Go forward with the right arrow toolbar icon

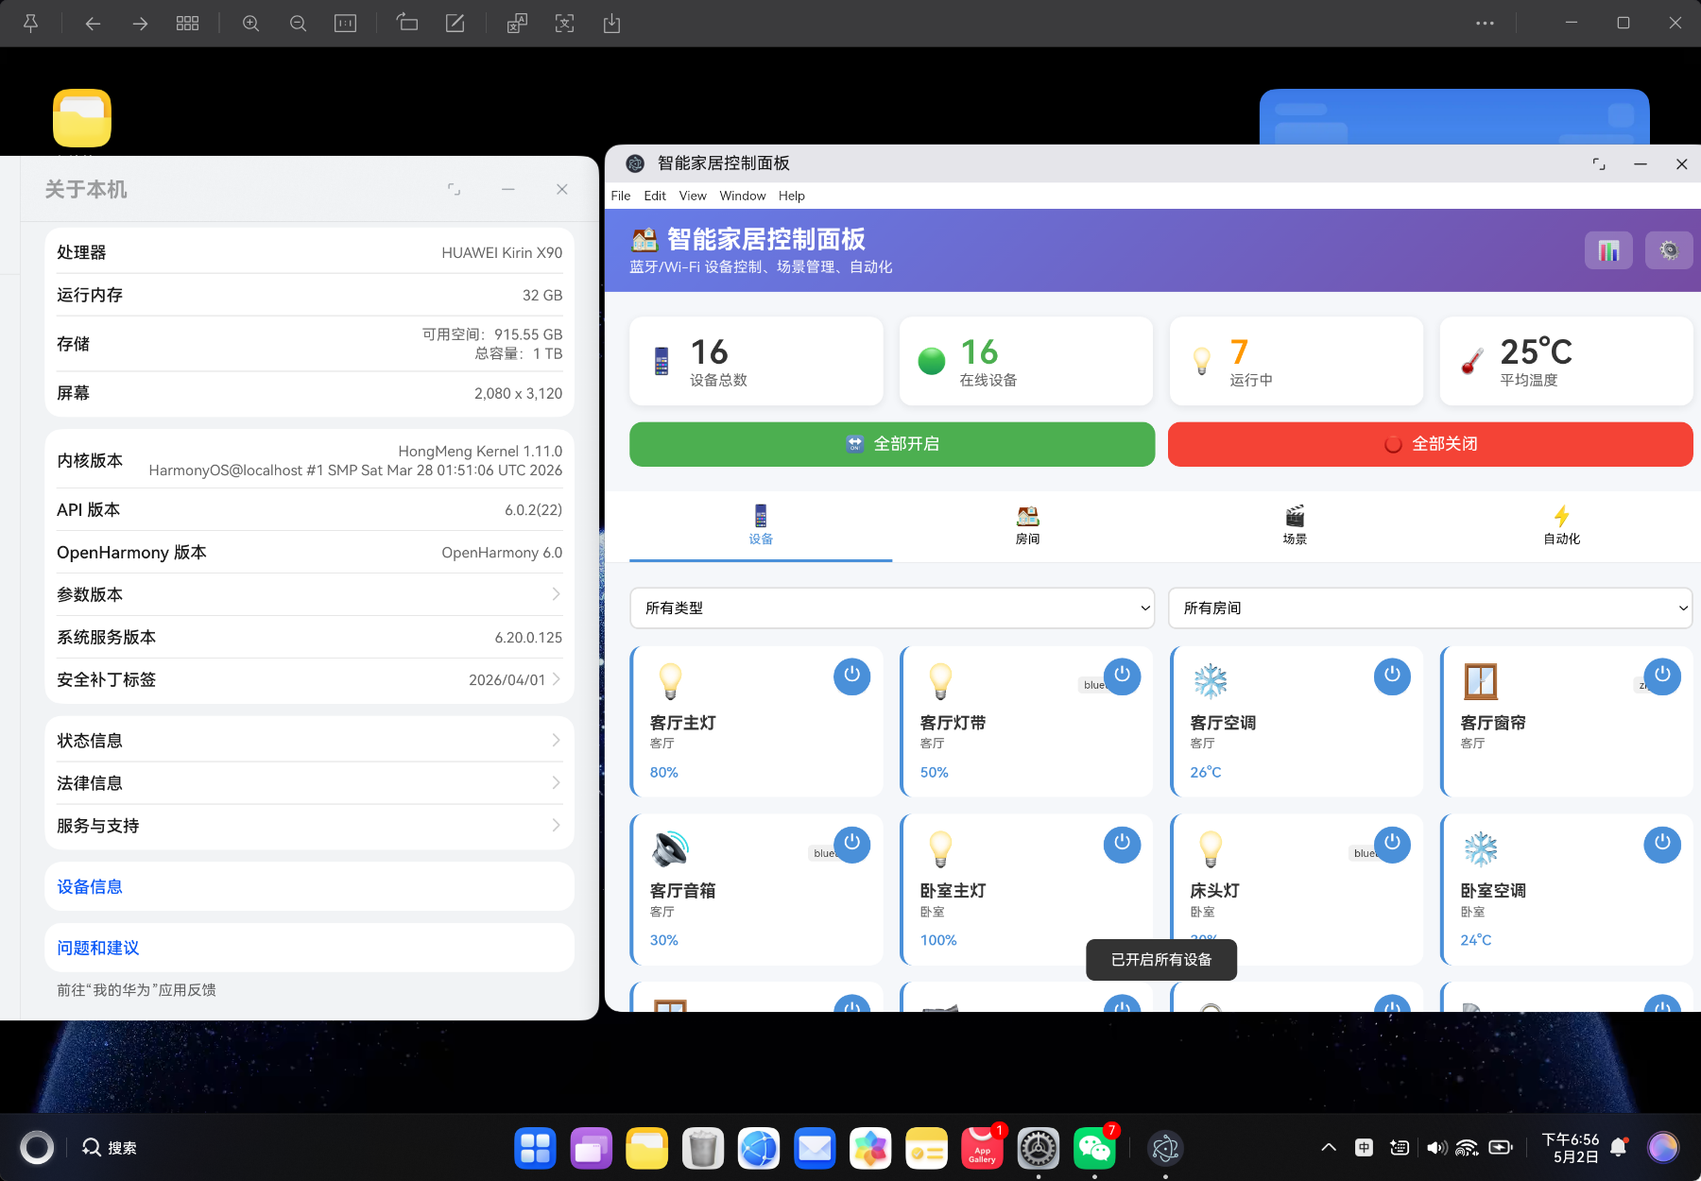pos(140,24)
